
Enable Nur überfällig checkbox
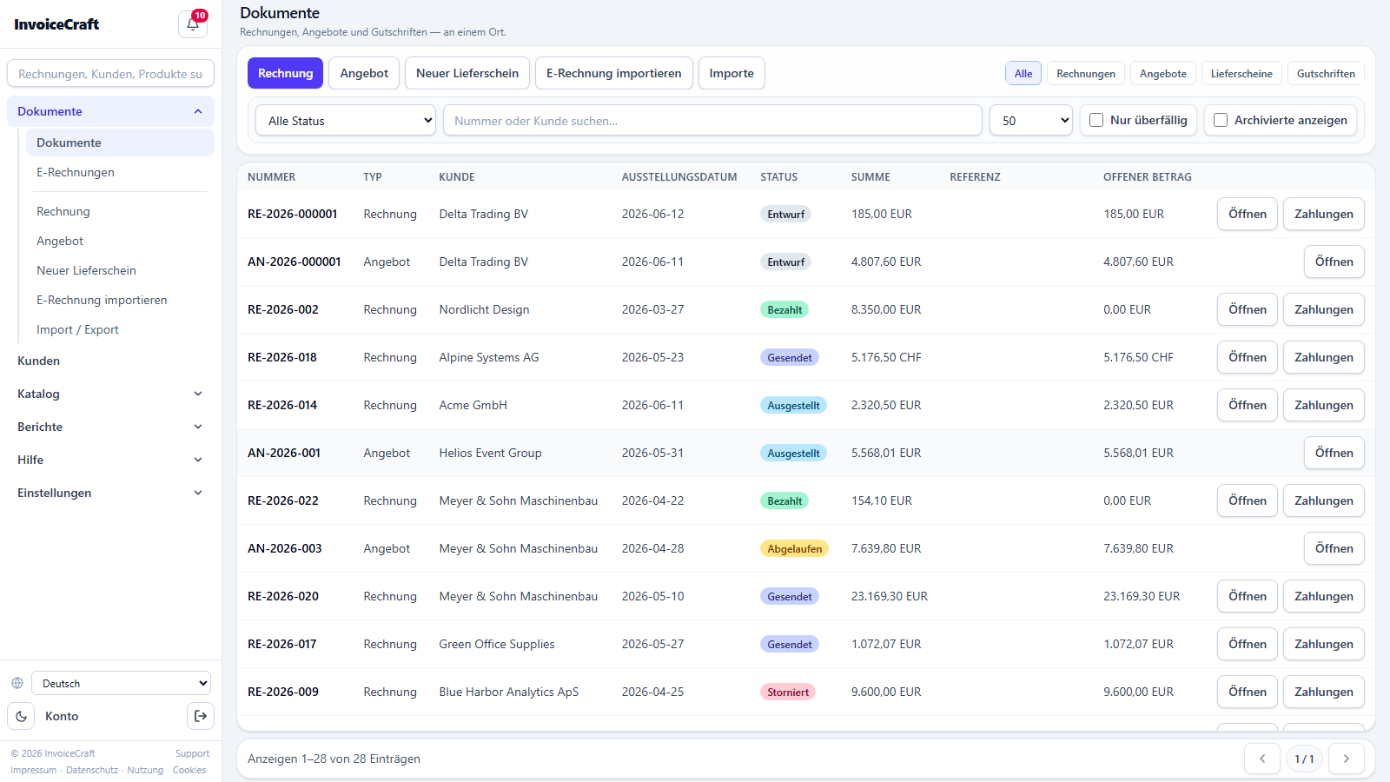[1096, 120]
